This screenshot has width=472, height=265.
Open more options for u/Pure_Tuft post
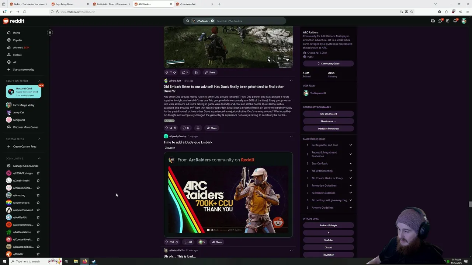[x=291, y=81]
